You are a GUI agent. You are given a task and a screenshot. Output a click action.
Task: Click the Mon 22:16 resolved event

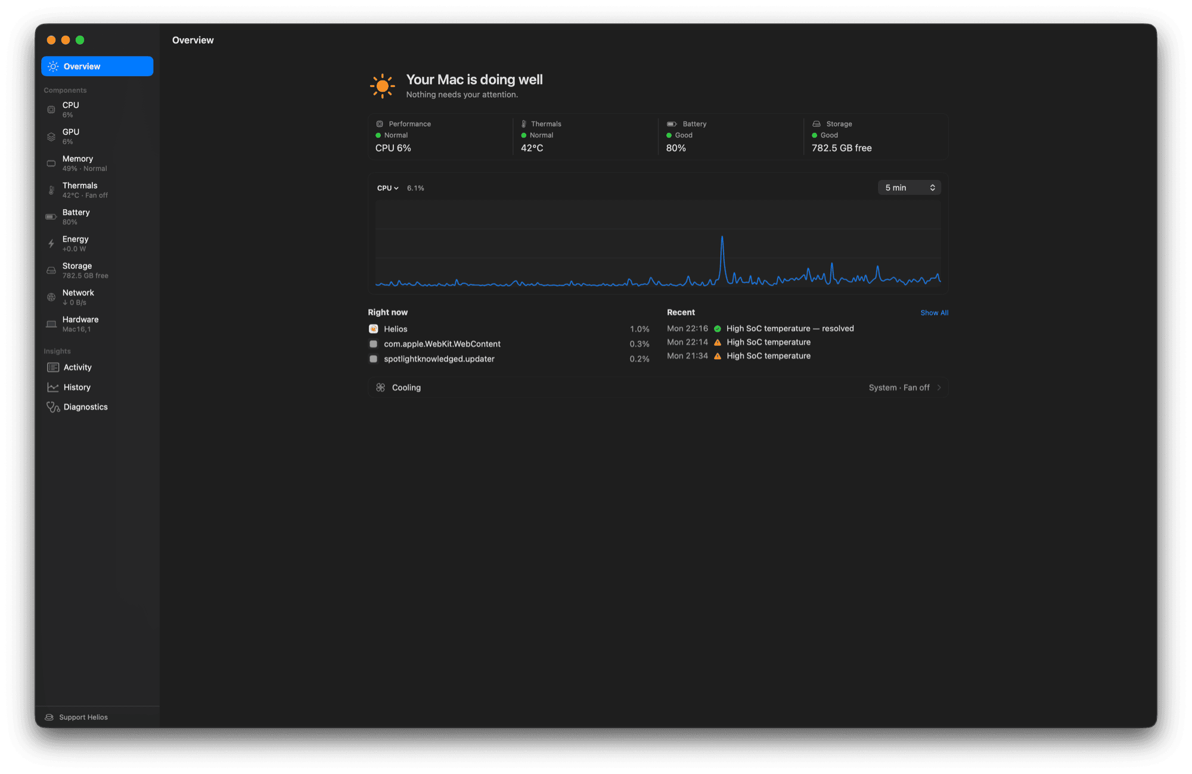[808, 329]
